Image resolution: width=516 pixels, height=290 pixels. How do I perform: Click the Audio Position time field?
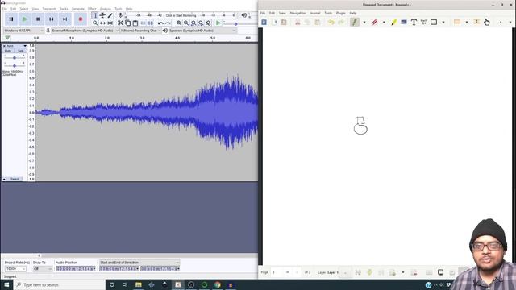pyautogui.click(x=76, y=269)
